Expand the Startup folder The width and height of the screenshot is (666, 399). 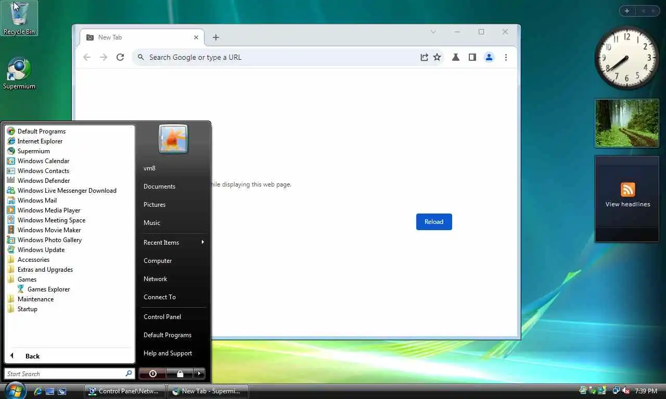(22, 309)
